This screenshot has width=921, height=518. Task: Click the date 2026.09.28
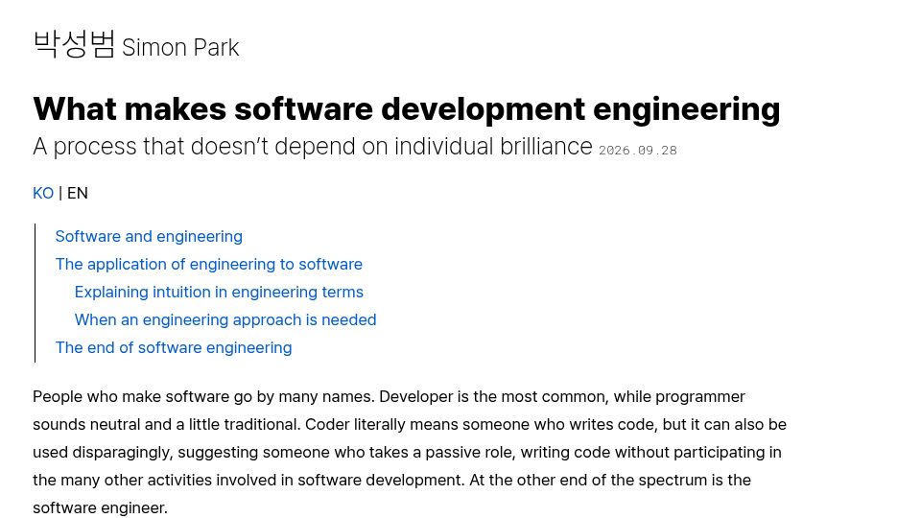[x=637, y=151]
